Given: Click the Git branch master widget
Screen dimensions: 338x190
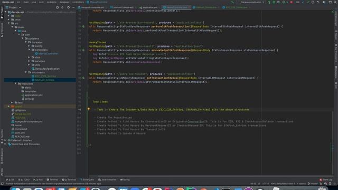Looking at the screenshot, I should pos(313,184).
